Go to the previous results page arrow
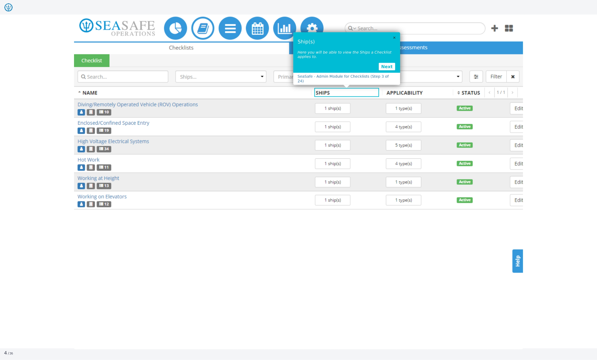The image size is (597, 360). 490,93
